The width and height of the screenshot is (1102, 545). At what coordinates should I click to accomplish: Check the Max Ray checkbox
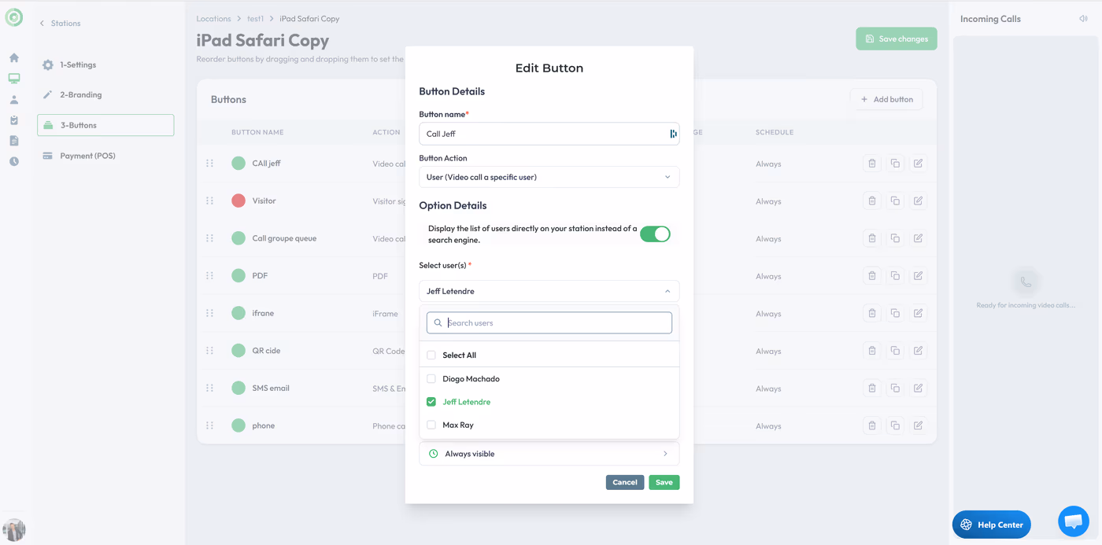(431, 425)
